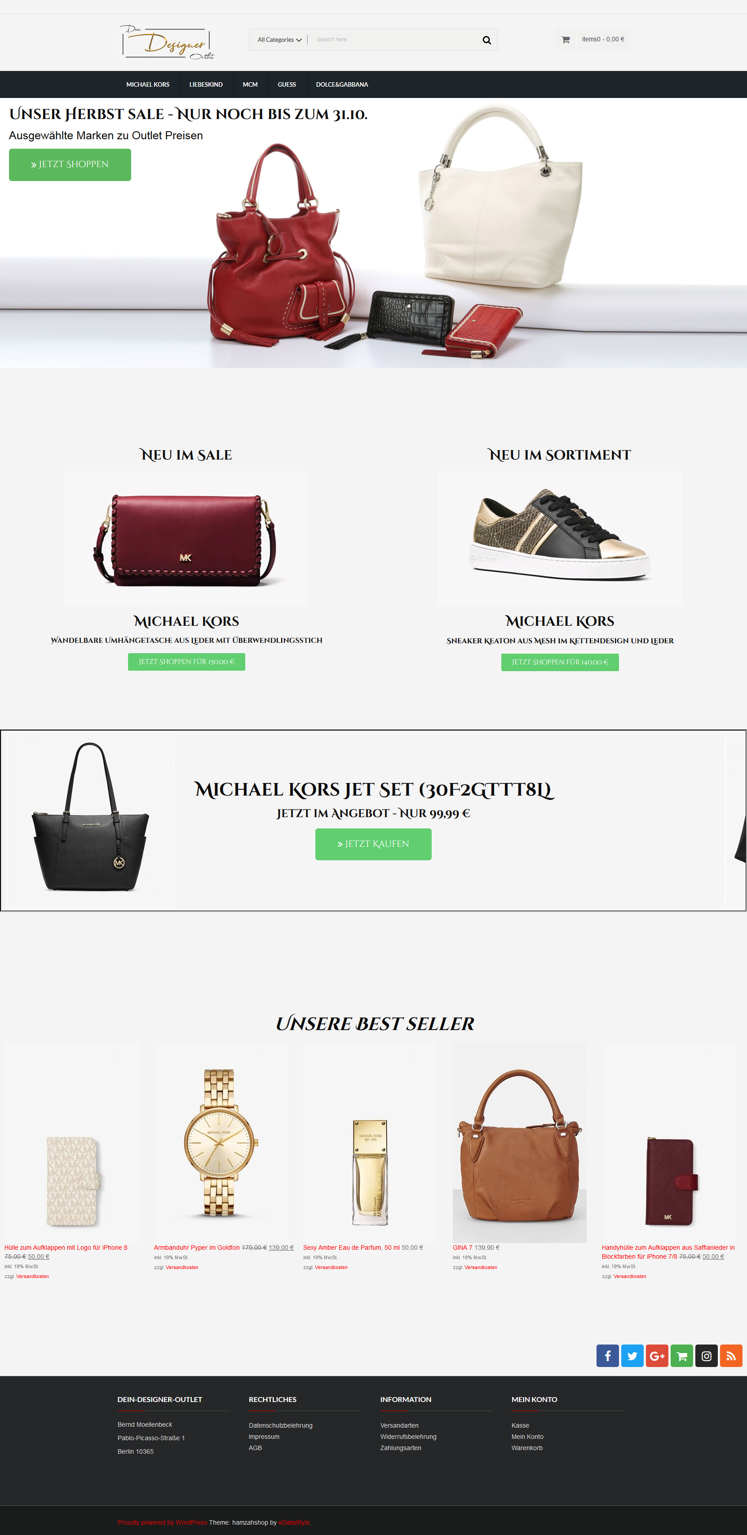Open the Facebook social icon
747x1535 pixels.
607,1356
